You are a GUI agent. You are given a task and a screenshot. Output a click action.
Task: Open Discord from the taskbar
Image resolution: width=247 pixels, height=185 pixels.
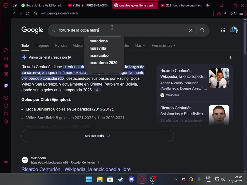(131, 179)
